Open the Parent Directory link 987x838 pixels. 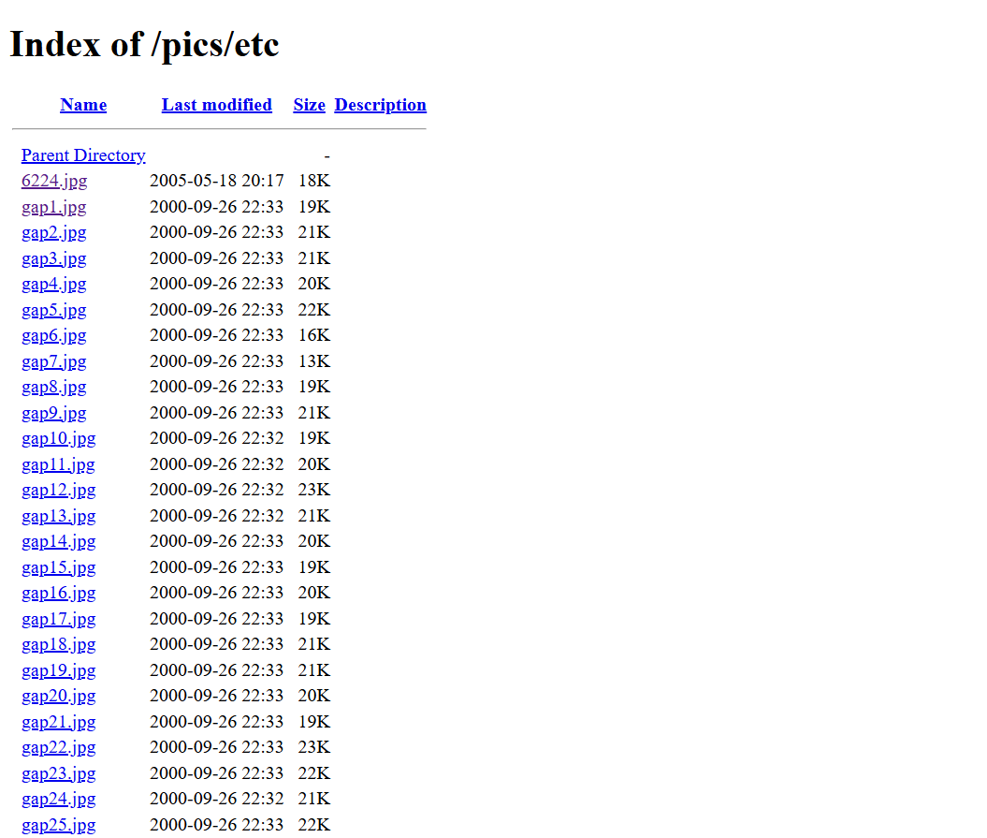[83, 155]
